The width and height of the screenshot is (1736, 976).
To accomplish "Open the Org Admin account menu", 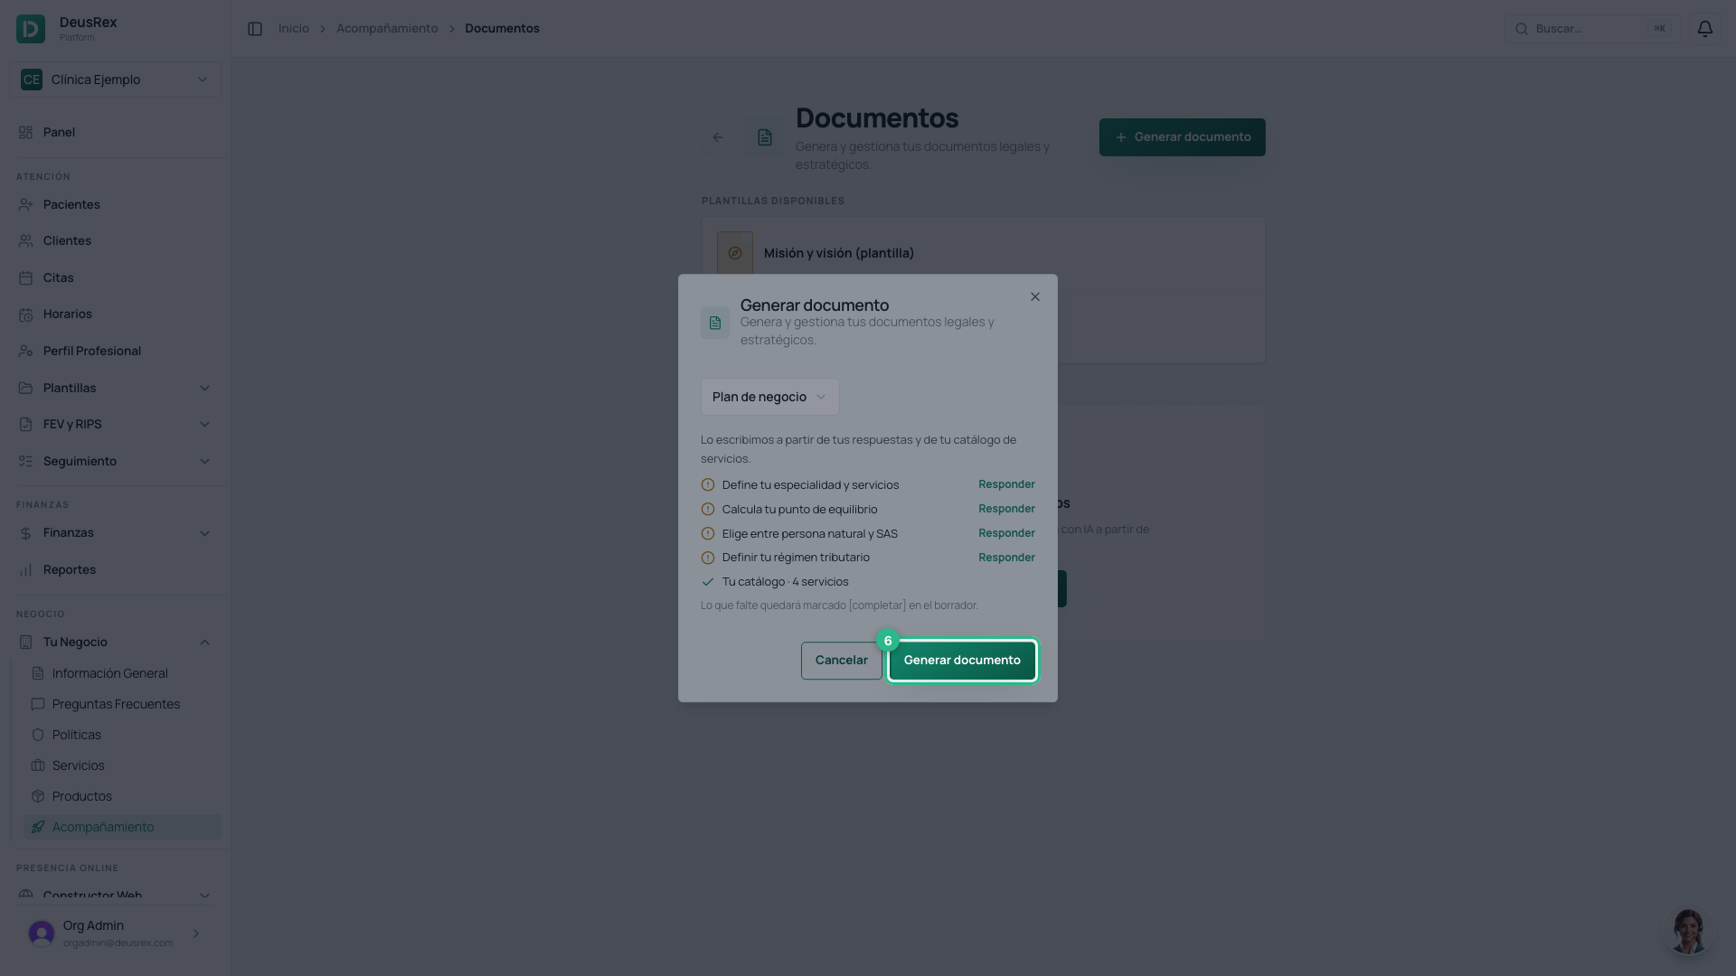I will 115,934.
